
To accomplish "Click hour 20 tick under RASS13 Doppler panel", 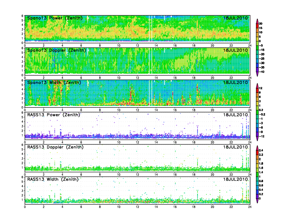I will (x=212, y=174).
